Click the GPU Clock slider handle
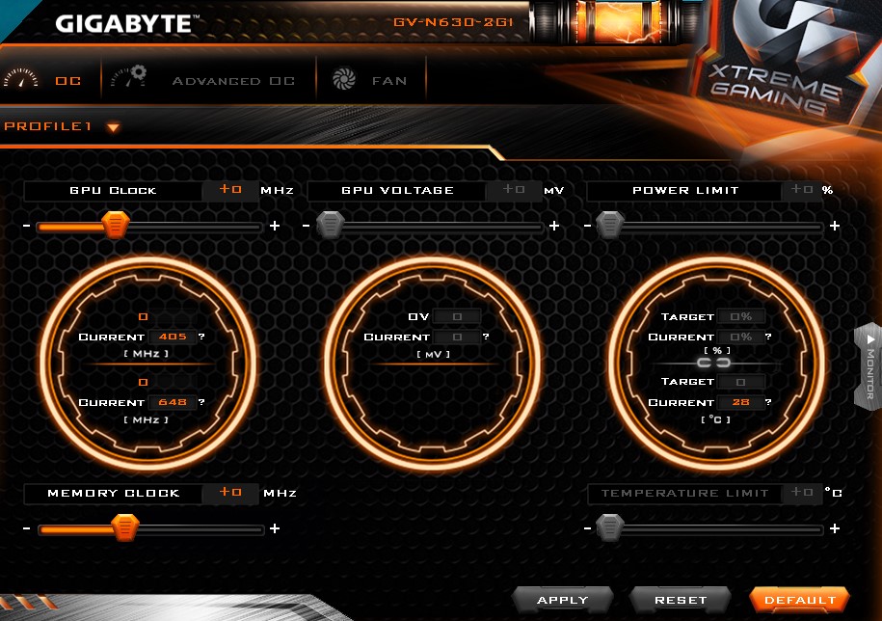 (116, 225)
